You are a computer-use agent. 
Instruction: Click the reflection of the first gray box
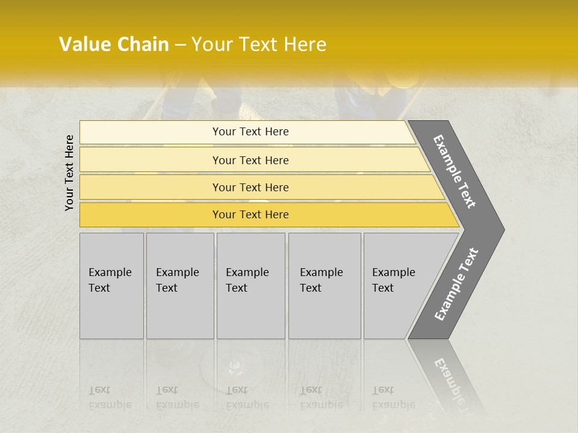click(111, 379)
